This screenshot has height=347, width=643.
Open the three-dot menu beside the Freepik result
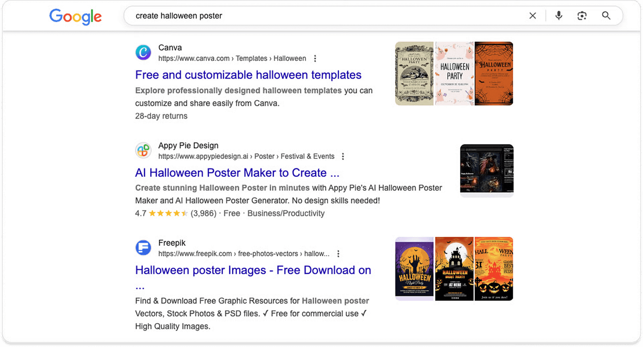click(338, 254)
